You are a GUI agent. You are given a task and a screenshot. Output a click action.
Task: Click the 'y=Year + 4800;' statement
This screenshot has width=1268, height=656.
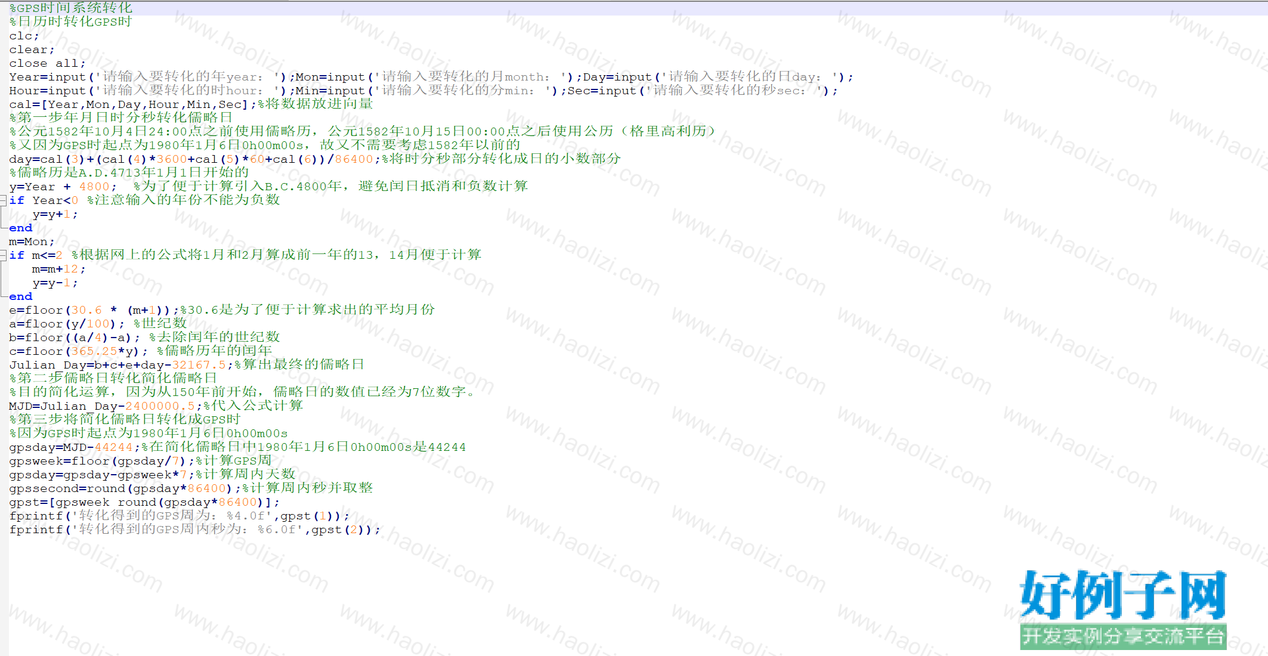pyautogui.click(x=63, y=187)
